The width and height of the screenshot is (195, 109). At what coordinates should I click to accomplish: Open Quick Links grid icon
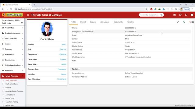[x=22, y=23]
